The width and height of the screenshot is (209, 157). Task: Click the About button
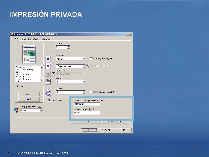[87, 122]
